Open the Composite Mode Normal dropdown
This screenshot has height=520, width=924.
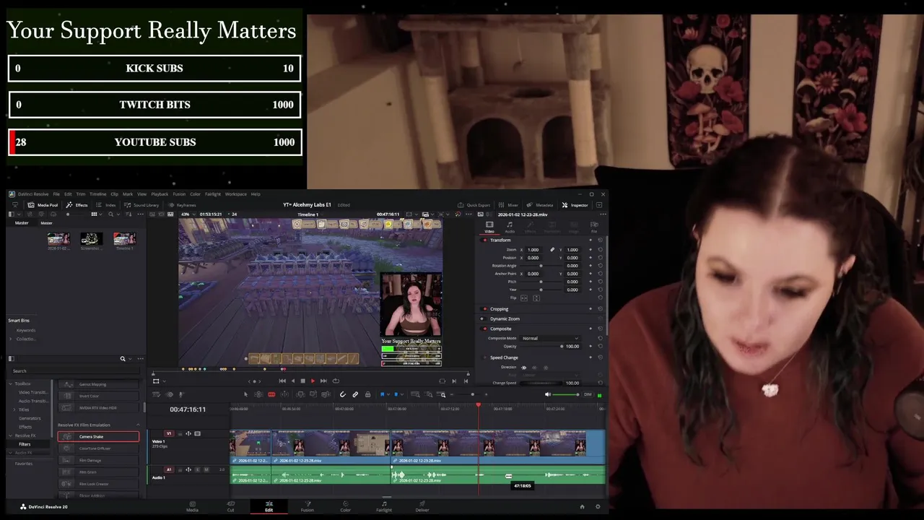[x=550, y=338]
